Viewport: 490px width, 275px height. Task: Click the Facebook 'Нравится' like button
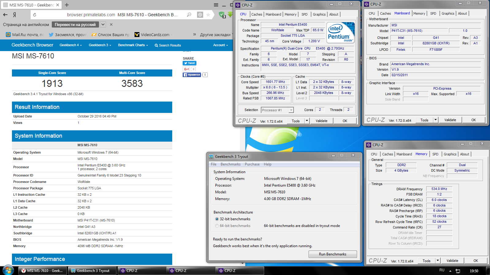(192, 75)
